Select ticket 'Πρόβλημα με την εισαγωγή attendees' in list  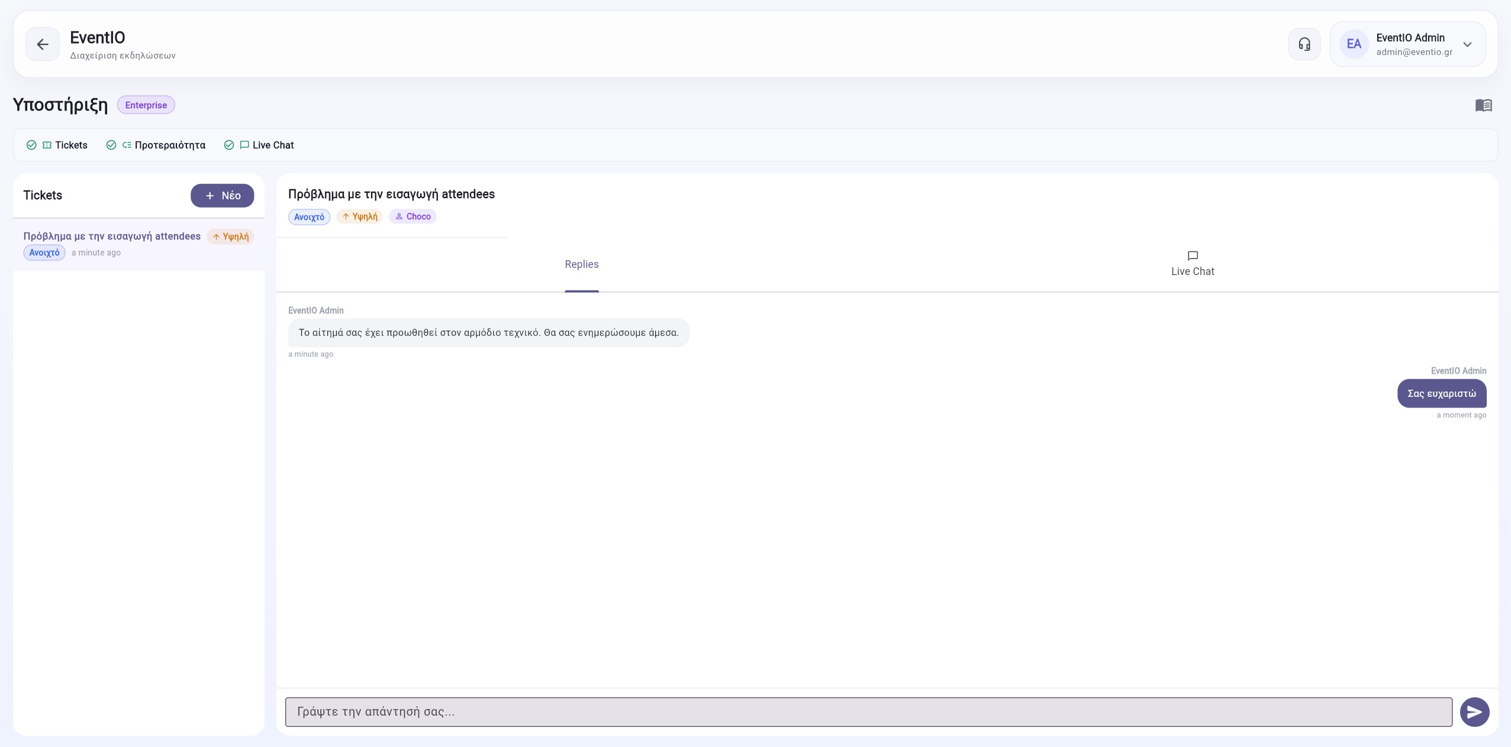(x=138, y=244)
